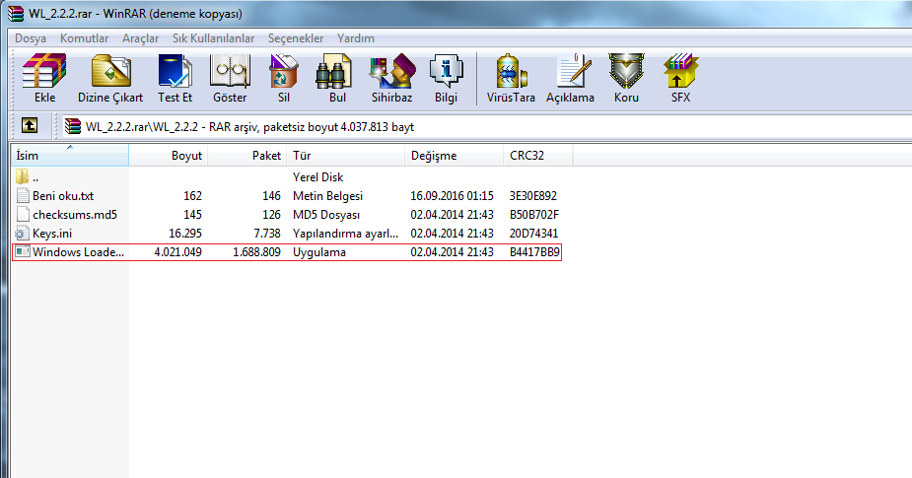Click the MD5 Dosyası type cell
Image resolution: width=912 pixels, height=478 pixels.
[x=325, y=215]
